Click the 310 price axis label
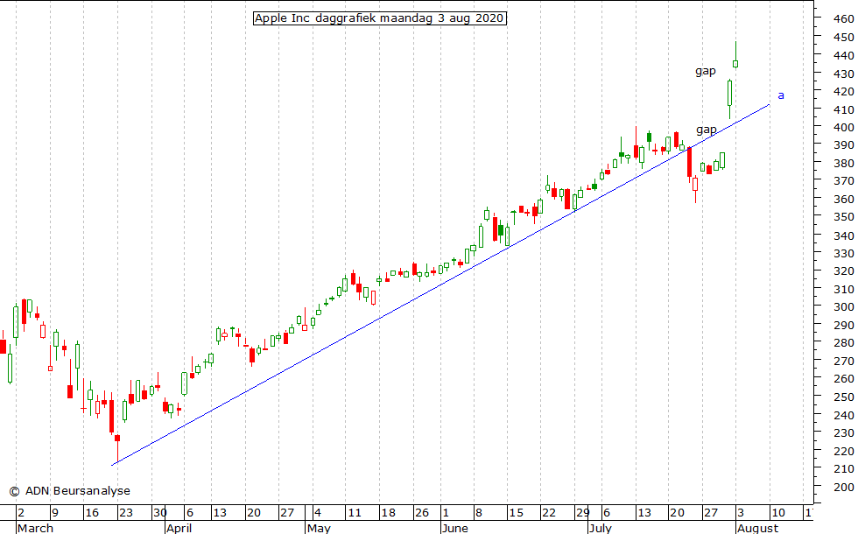The height and width of the screenshot is (534, 858). tap(842, 289)
